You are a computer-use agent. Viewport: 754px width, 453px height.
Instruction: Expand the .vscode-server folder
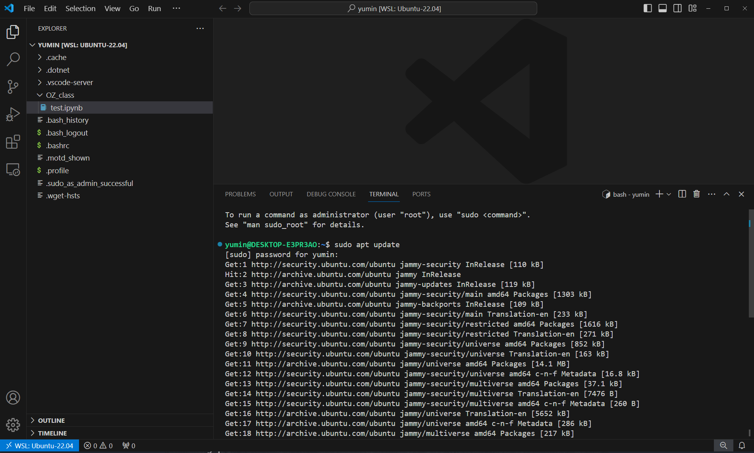click(120, 82)
